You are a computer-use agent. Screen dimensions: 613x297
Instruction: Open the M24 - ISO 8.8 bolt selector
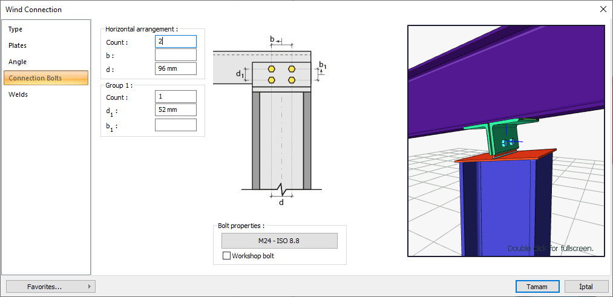click(279, 241)
